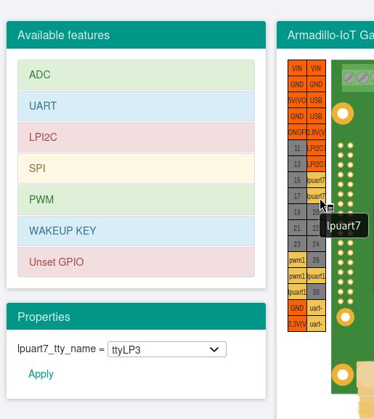Viewport: 374px width, 419px height.
Task: Click pin 17 in the header table
Action: pos(297,196)
